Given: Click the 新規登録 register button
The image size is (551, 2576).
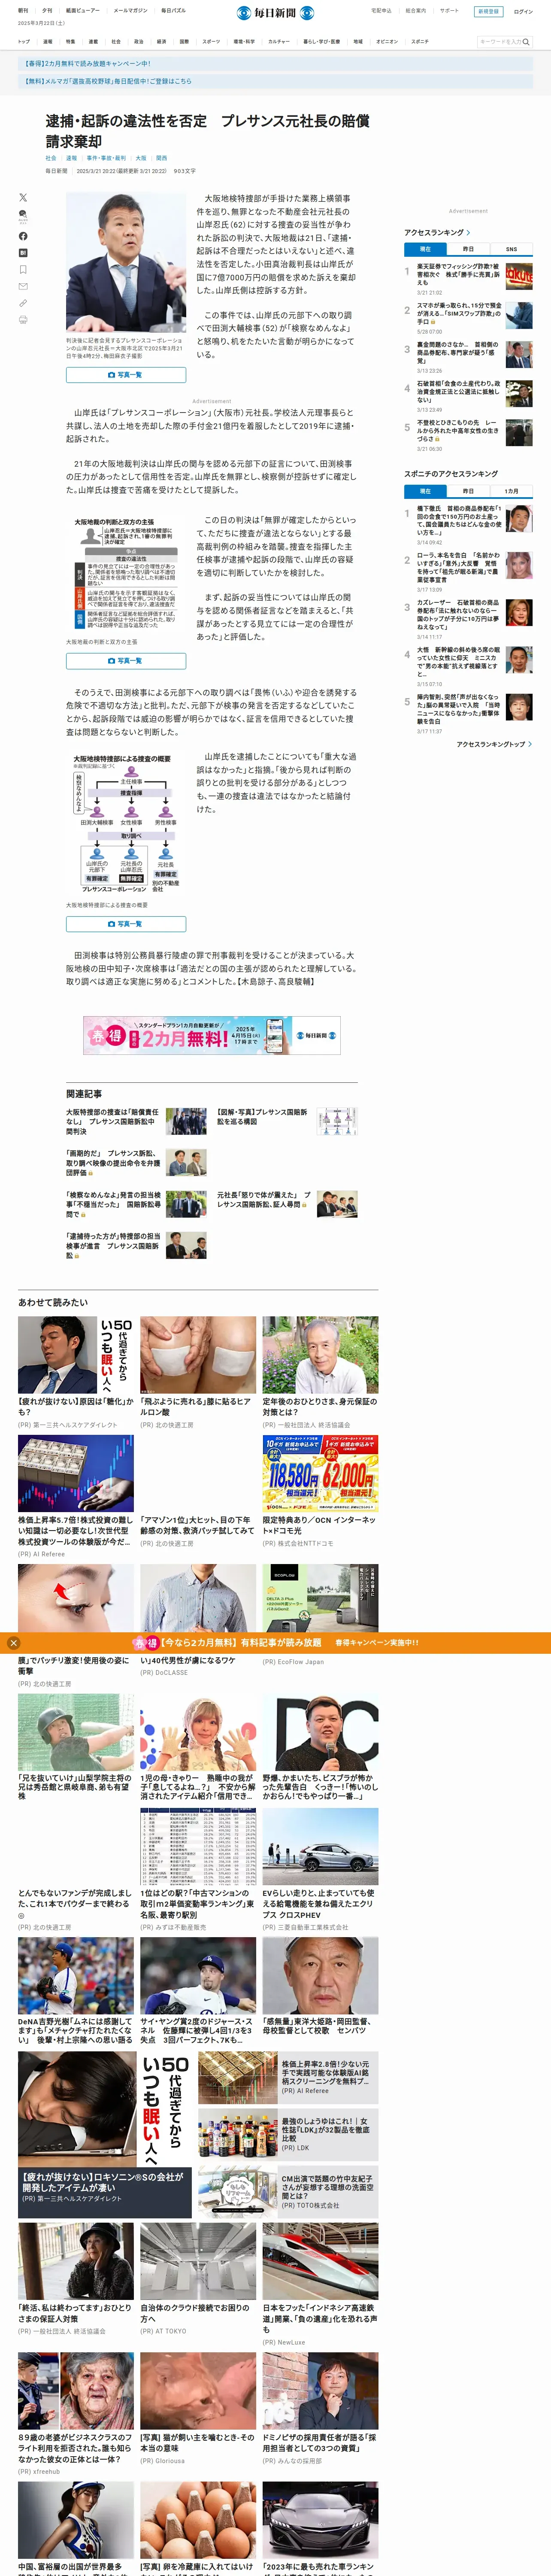Looking at the screenshot, I should 488,12.
